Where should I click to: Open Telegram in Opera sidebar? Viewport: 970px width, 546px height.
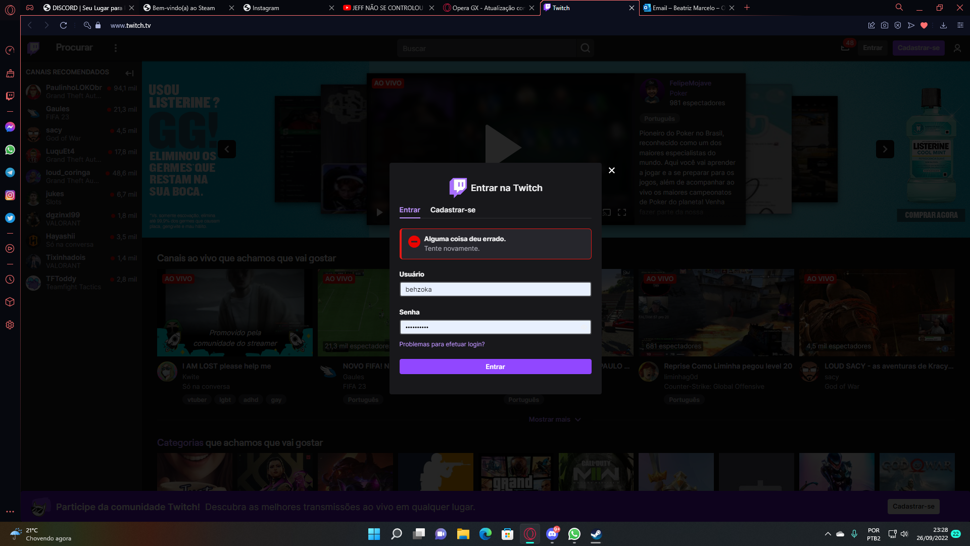click(x=10, y=172)
